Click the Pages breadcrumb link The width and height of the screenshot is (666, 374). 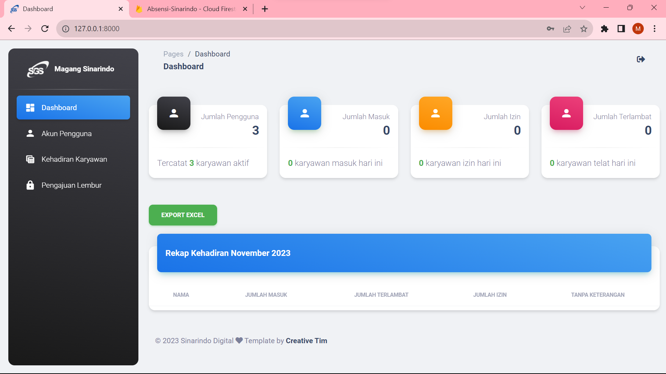[x=173, y=54]
